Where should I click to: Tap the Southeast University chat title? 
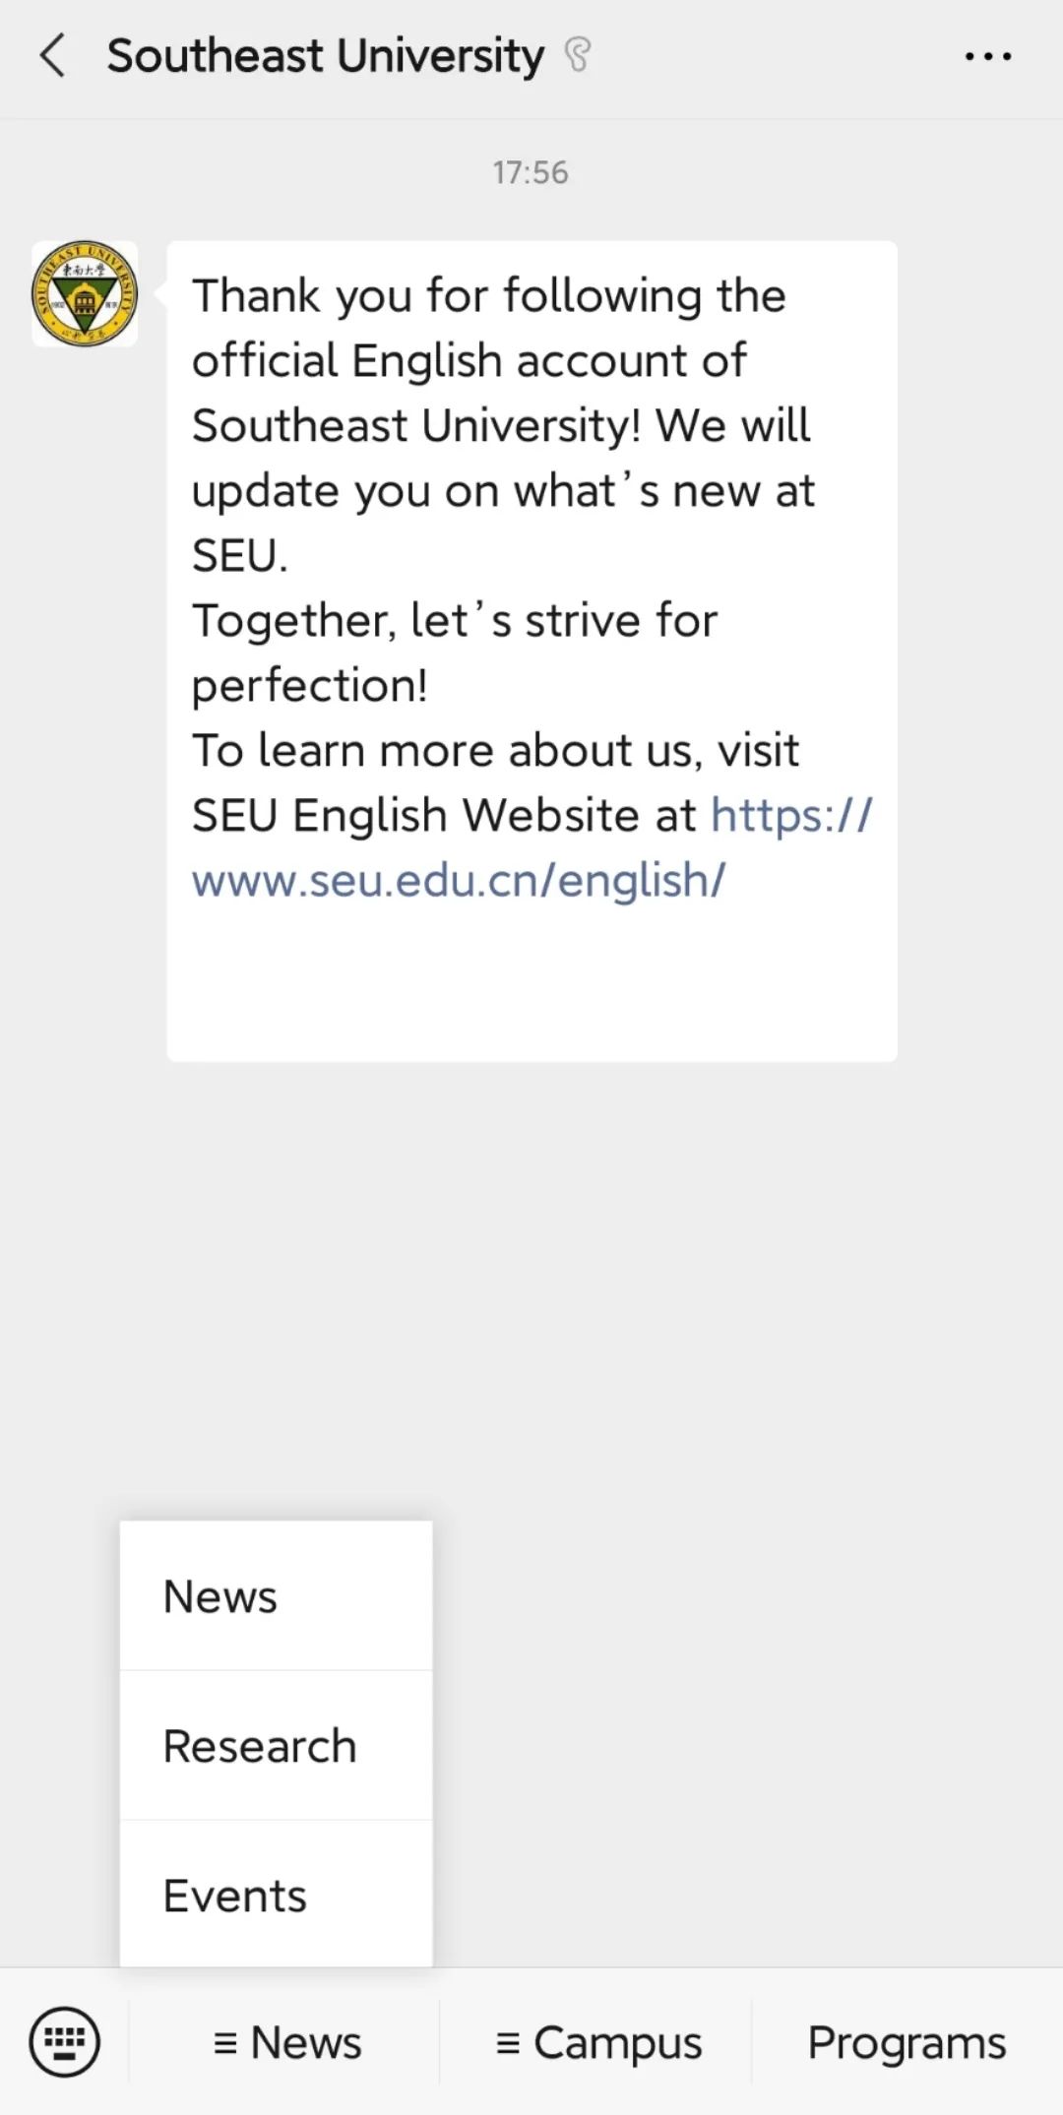[325, 55]
